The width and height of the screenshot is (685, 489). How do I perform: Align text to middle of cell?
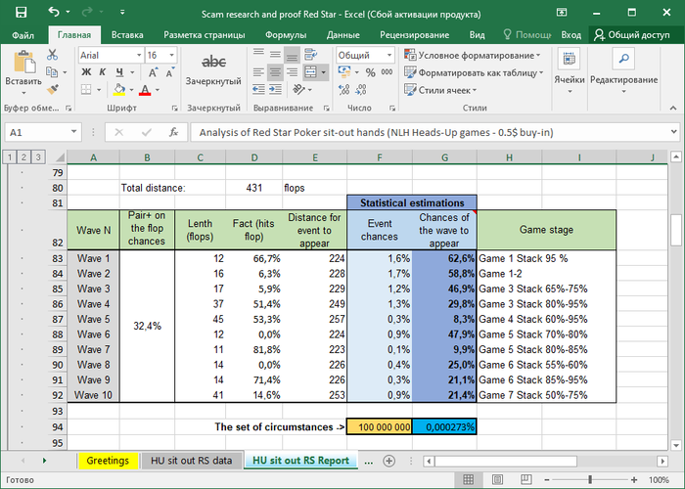[x=275, y=55]
